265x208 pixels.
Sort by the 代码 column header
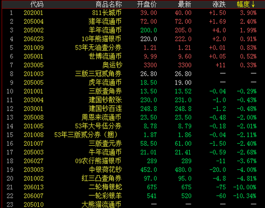37,4
